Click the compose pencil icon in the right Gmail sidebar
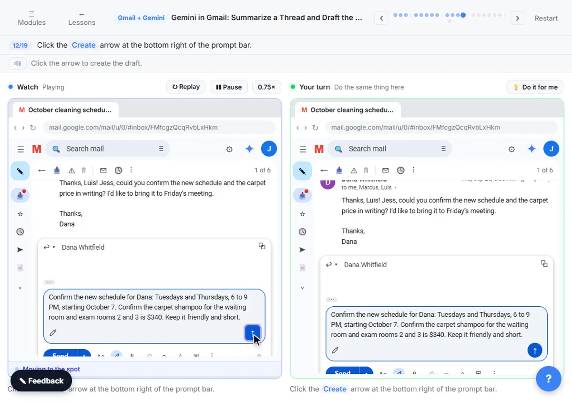 pos(302,171)
